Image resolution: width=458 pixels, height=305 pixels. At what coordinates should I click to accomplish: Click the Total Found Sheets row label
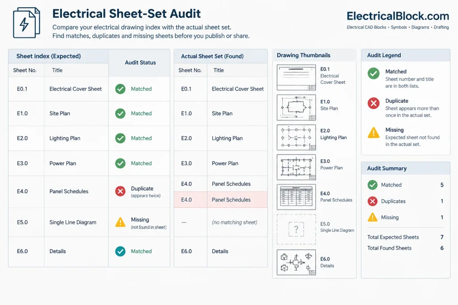pyautogui.click(x=390, y=248)
